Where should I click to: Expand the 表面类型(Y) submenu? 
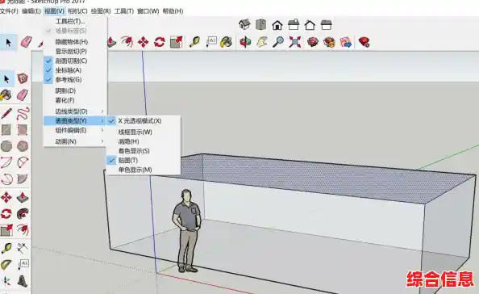(x=75, y=121)
